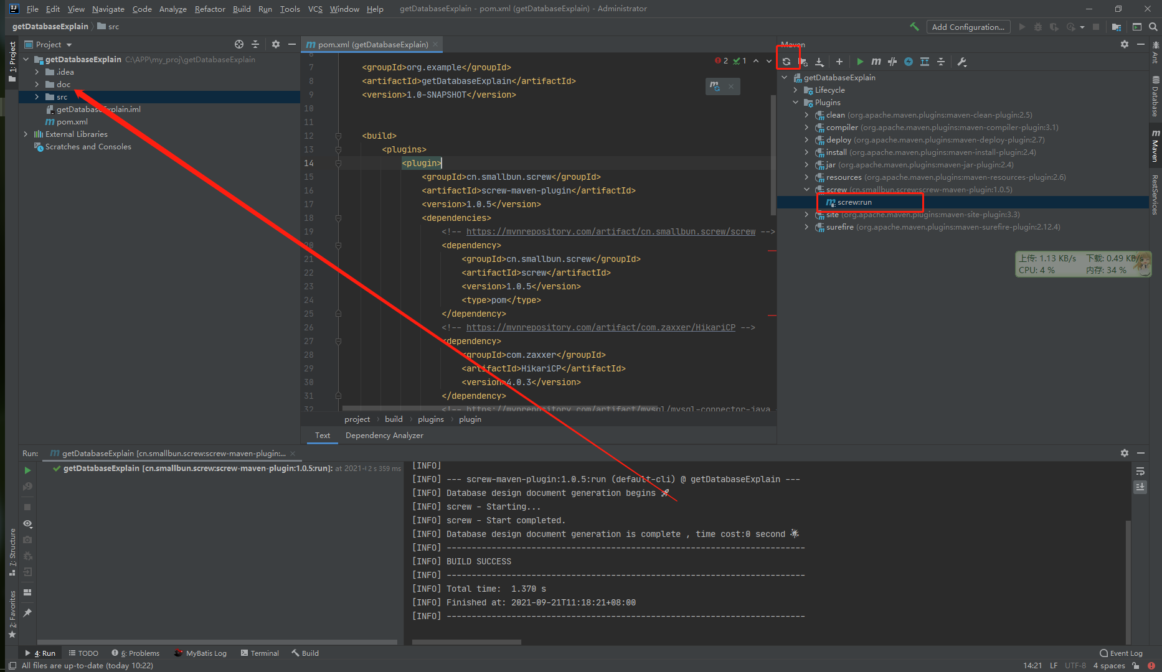
Task: Switch to Dependency Analyzer tab
Action: point(384,436)
